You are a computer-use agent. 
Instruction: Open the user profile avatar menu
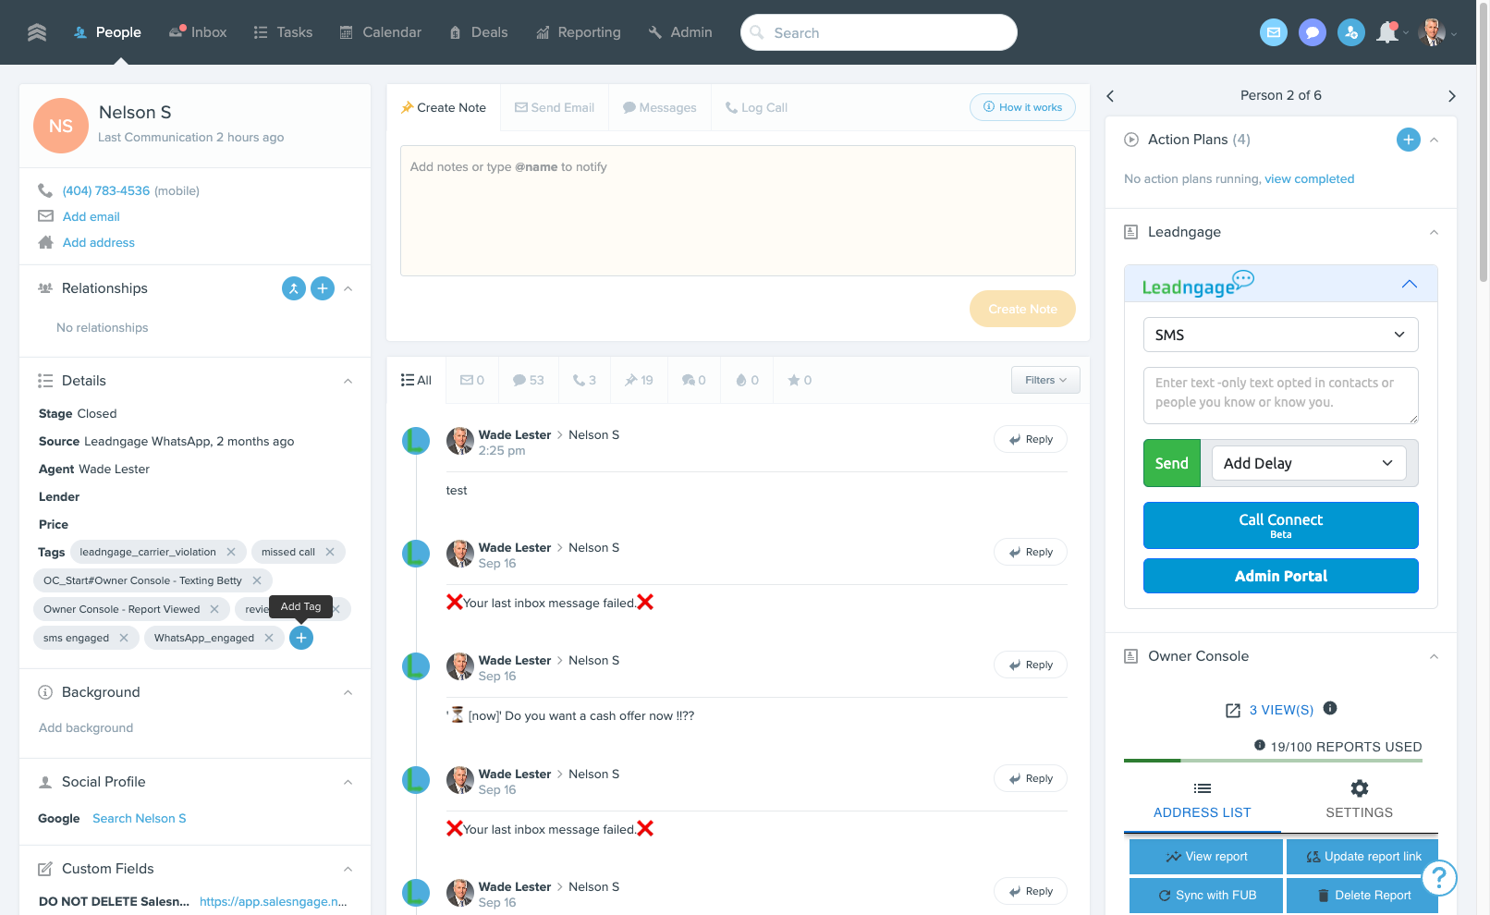[x=1432, y=32]
